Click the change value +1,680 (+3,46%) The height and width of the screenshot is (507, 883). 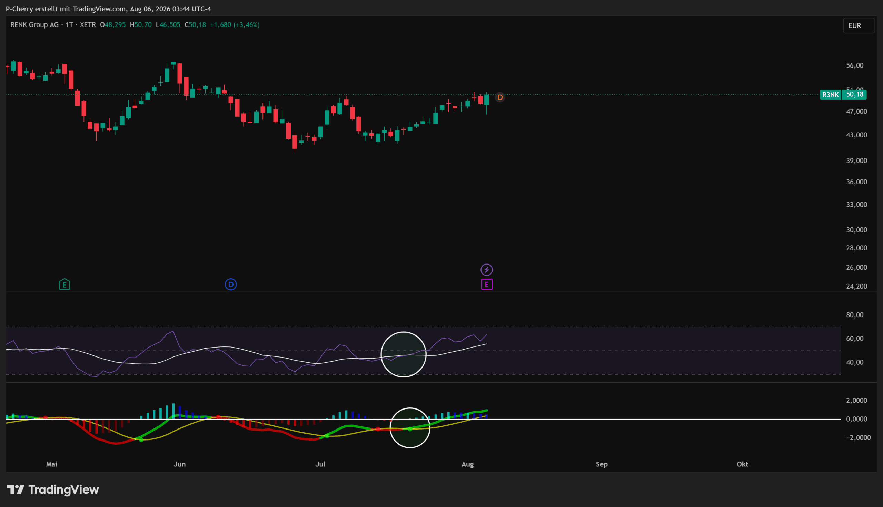(235, 25)
